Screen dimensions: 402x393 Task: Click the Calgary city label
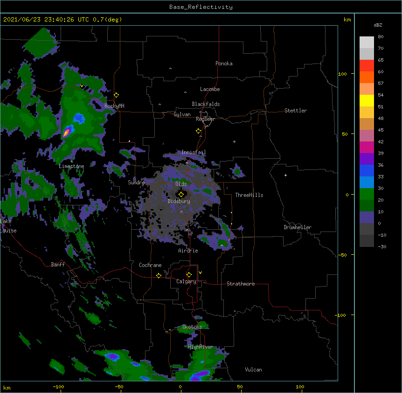(187, 281)
